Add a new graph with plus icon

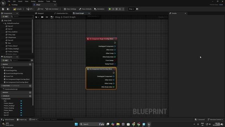[30, 64]
